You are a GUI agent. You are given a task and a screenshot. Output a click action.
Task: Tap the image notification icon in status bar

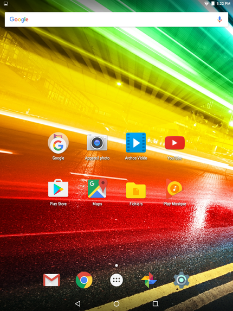[6, 4]
